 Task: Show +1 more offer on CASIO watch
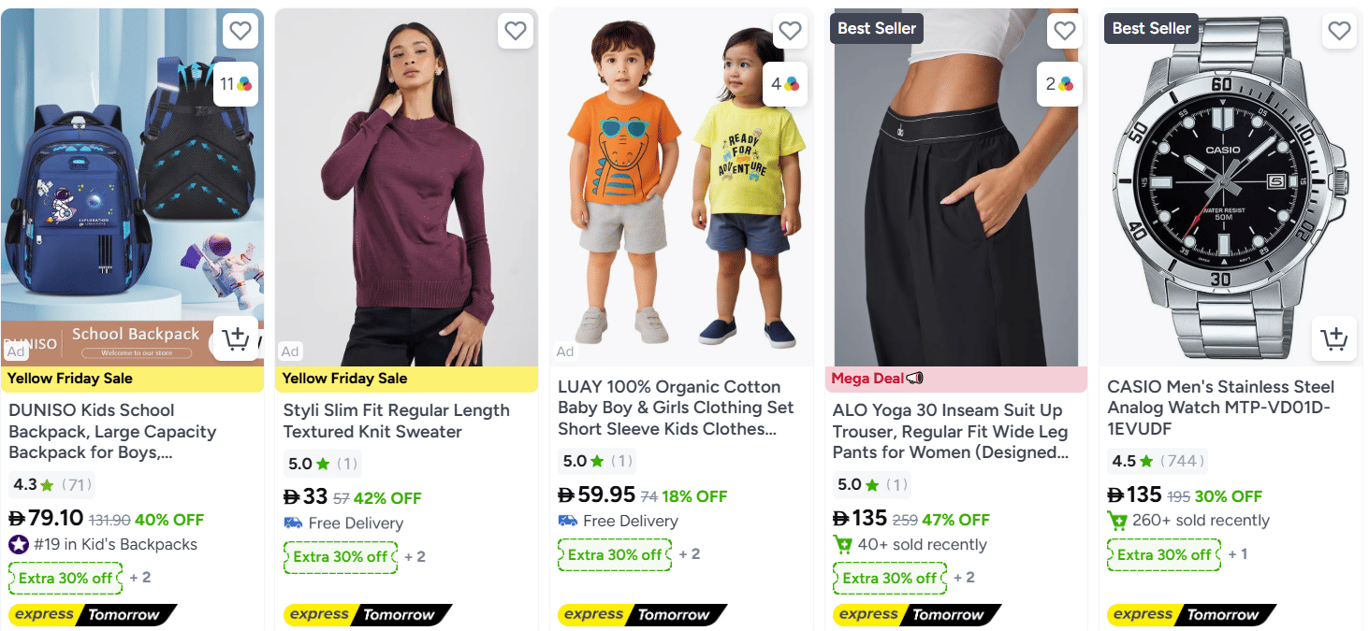1237,554
